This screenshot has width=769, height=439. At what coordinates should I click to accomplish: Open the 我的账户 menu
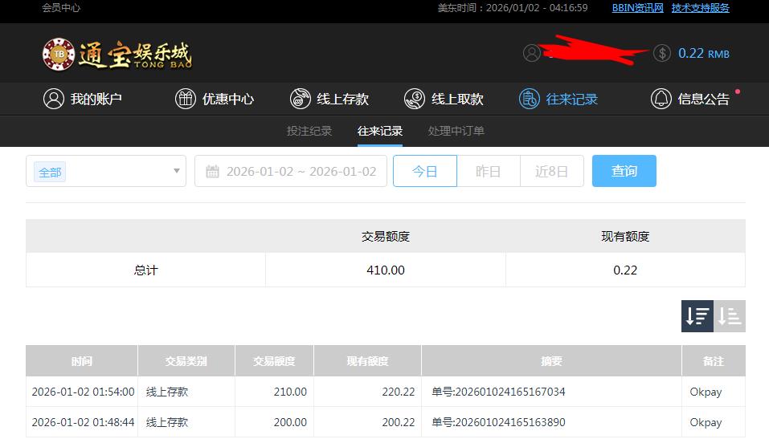coord(83,99)
